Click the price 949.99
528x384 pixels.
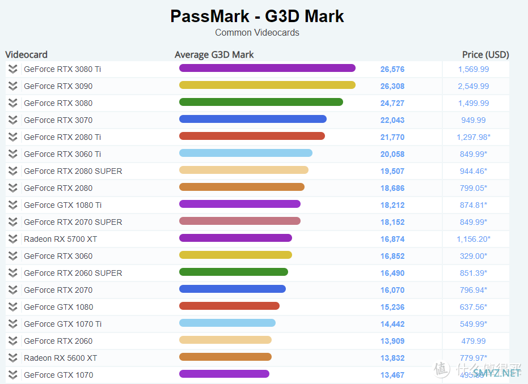coord(474,120)
